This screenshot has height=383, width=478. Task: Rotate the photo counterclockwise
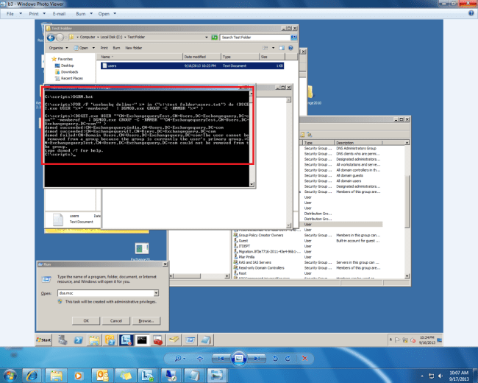click(x=276, y=357)
